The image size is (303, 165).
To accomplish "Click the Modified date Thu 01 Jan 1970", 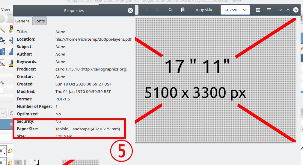I will [83, 91].
